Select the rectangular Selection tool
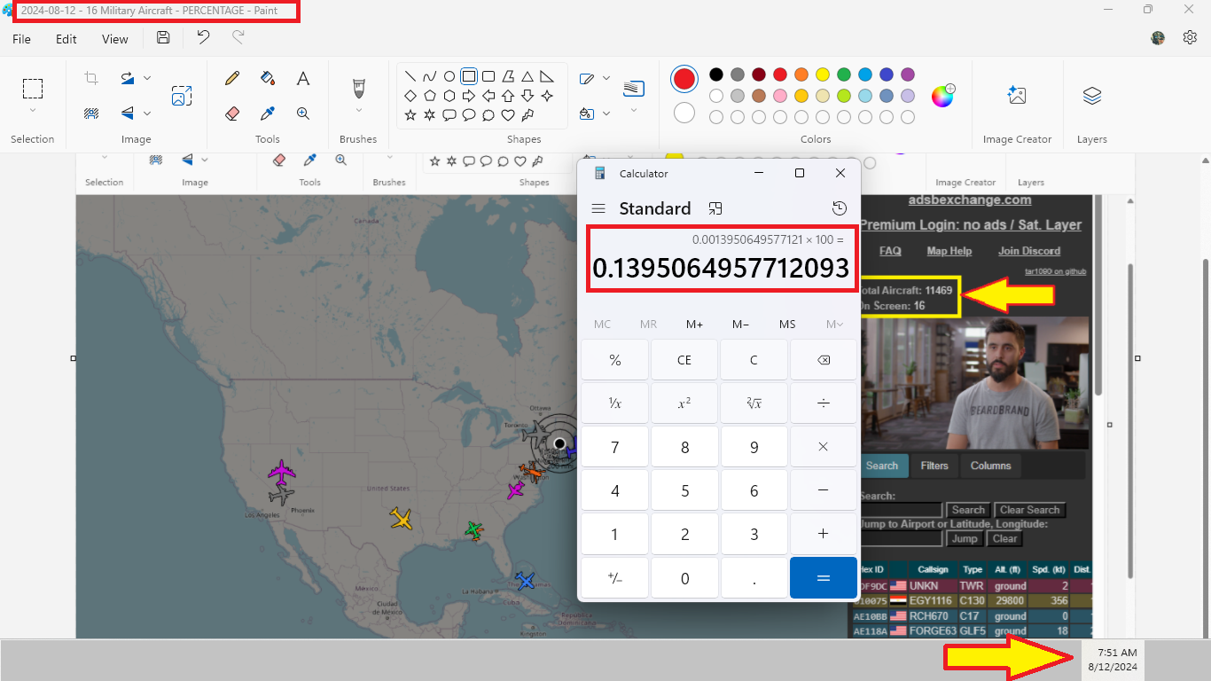 (33, 88)
